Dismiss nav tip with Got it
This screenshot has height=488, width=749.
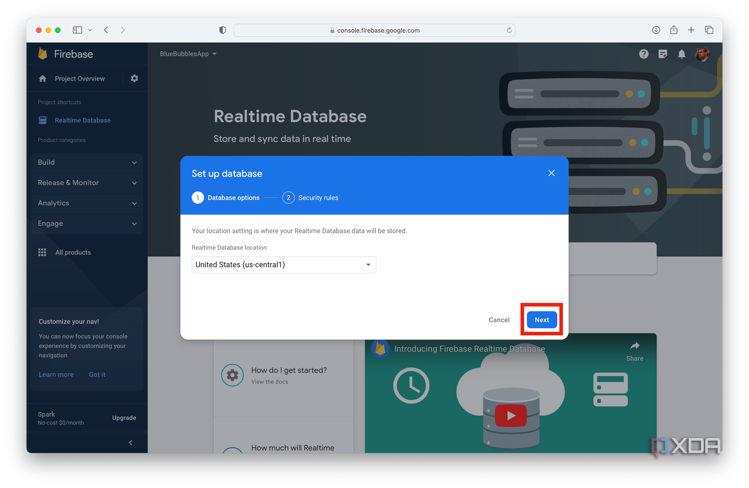tap(97, 375)
